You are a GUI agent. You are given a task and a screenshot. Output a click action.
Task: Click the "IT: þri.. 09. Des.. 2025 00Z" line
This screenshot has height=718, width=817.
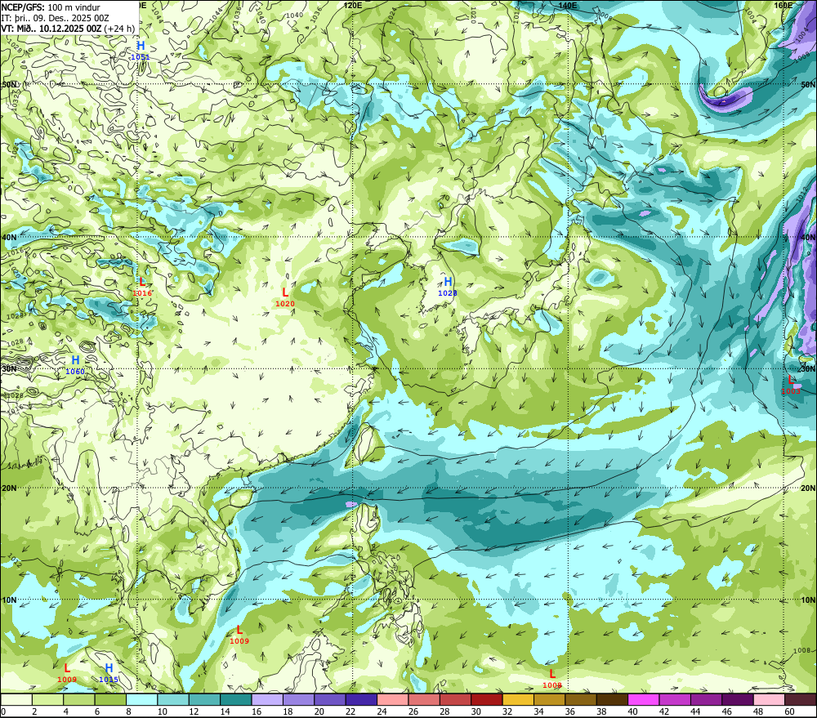[x=54, y=18]
